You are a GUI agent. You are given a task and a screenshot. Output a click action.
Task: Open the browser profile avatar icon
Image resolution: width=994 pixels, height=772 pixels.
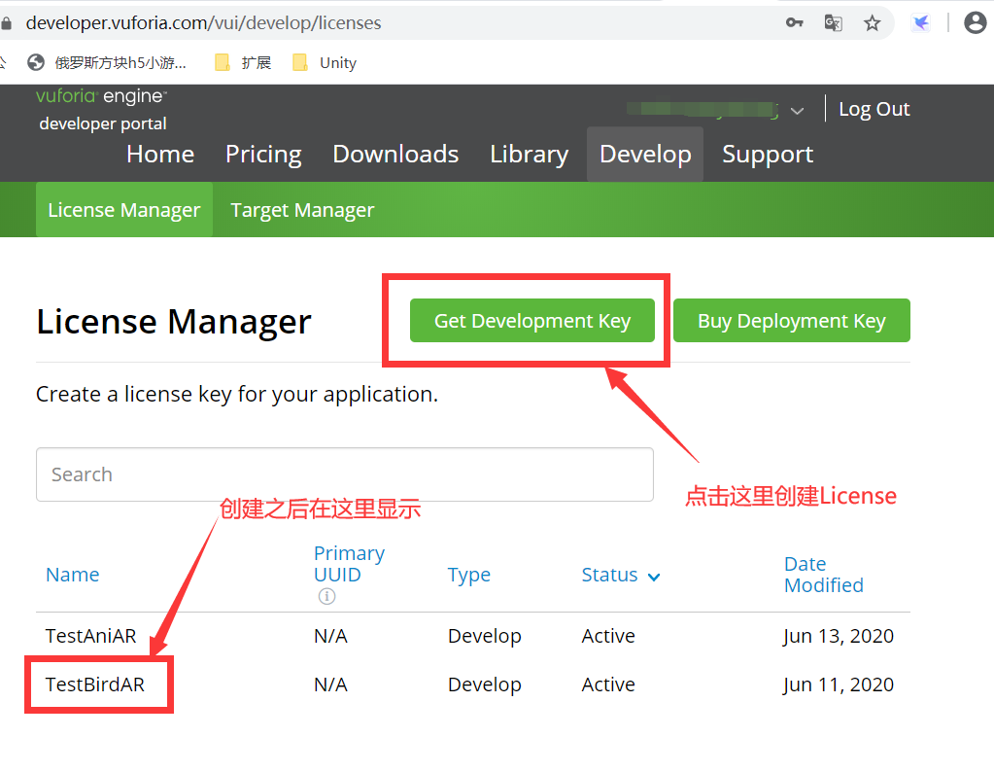(975, 22)
